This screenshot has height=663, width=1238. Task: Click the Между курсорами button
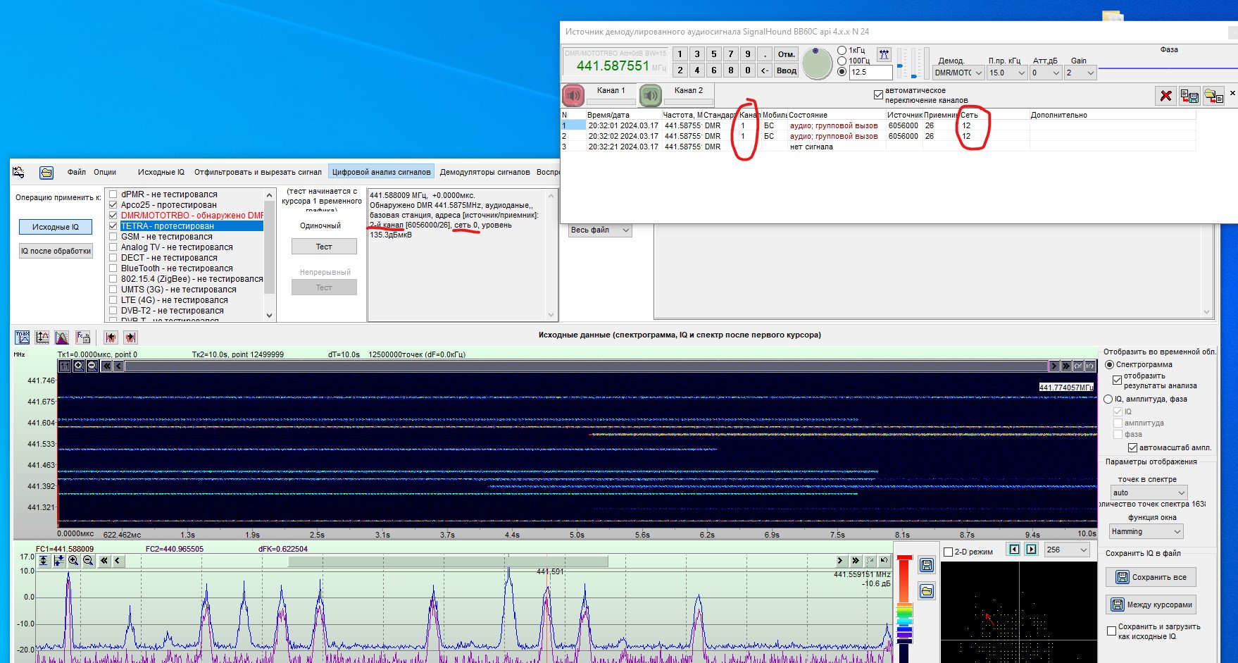point(1151,605)
